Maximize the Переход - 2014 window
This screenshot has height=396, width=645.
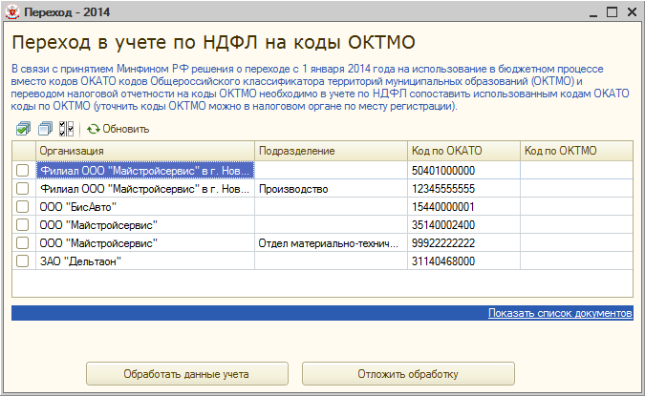[x=611, y=11]
